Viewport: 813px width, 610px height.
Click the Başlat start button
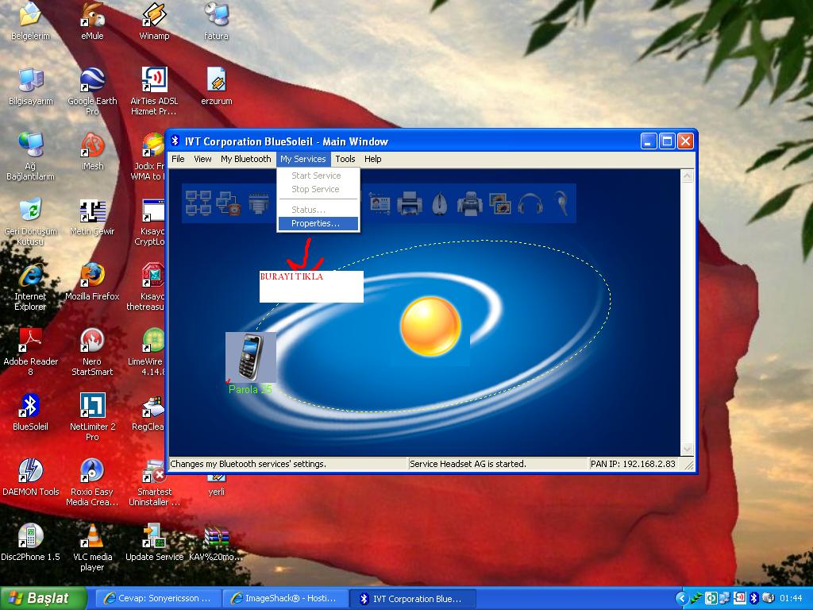[x=41, y=598]
